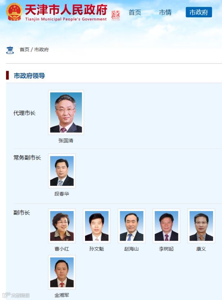Click the blue breadcrumb location icon

point(10,50)
